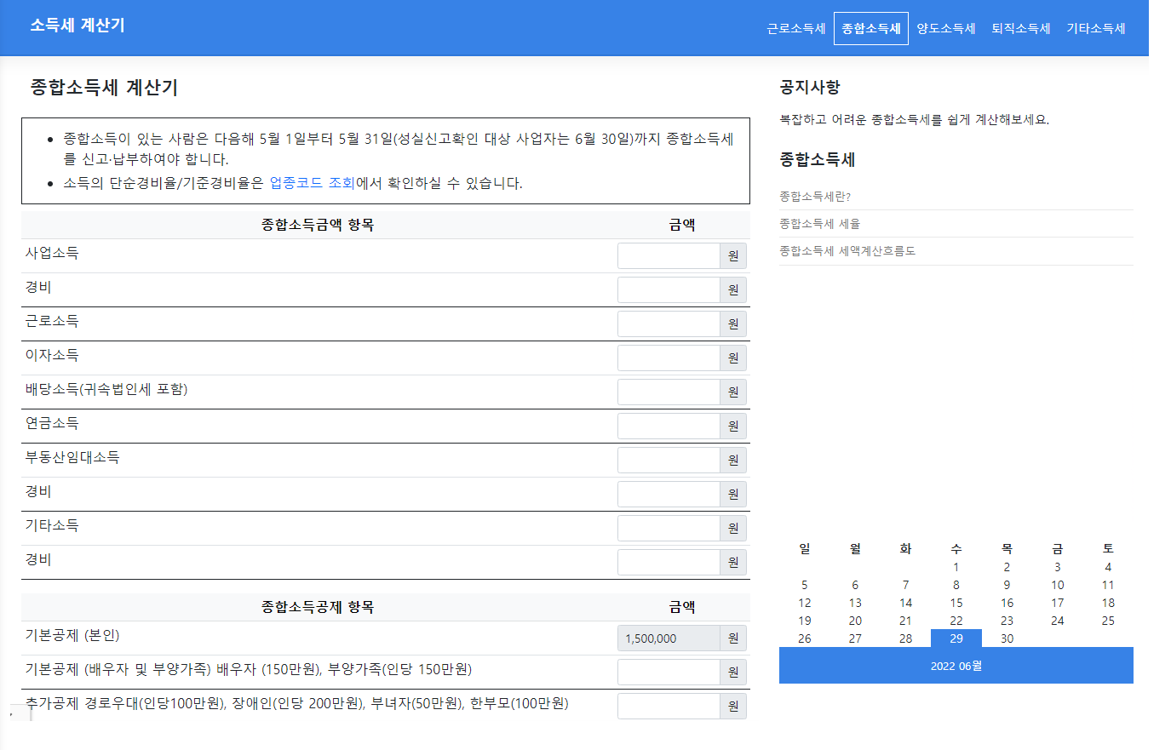
Task: Select the highlighted date 29 in calendar
Action: click(x=956, y=638)
